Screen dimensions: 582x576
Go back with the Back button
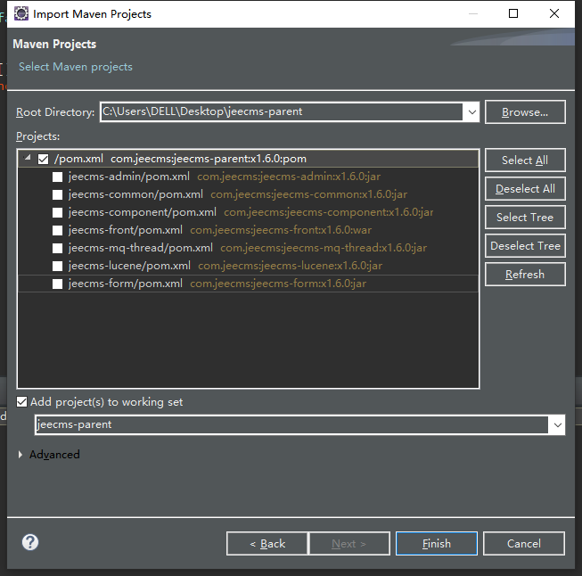pos(266,544)
